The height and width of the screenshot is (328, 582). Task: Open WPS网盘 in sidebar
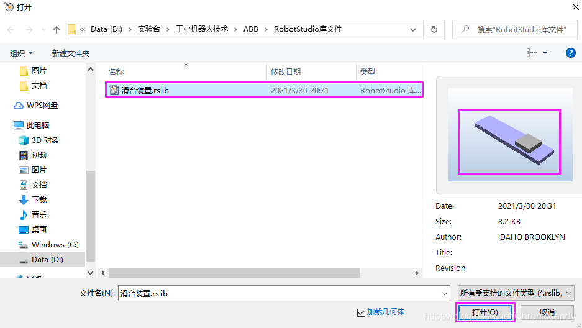(x=35, y=106)
